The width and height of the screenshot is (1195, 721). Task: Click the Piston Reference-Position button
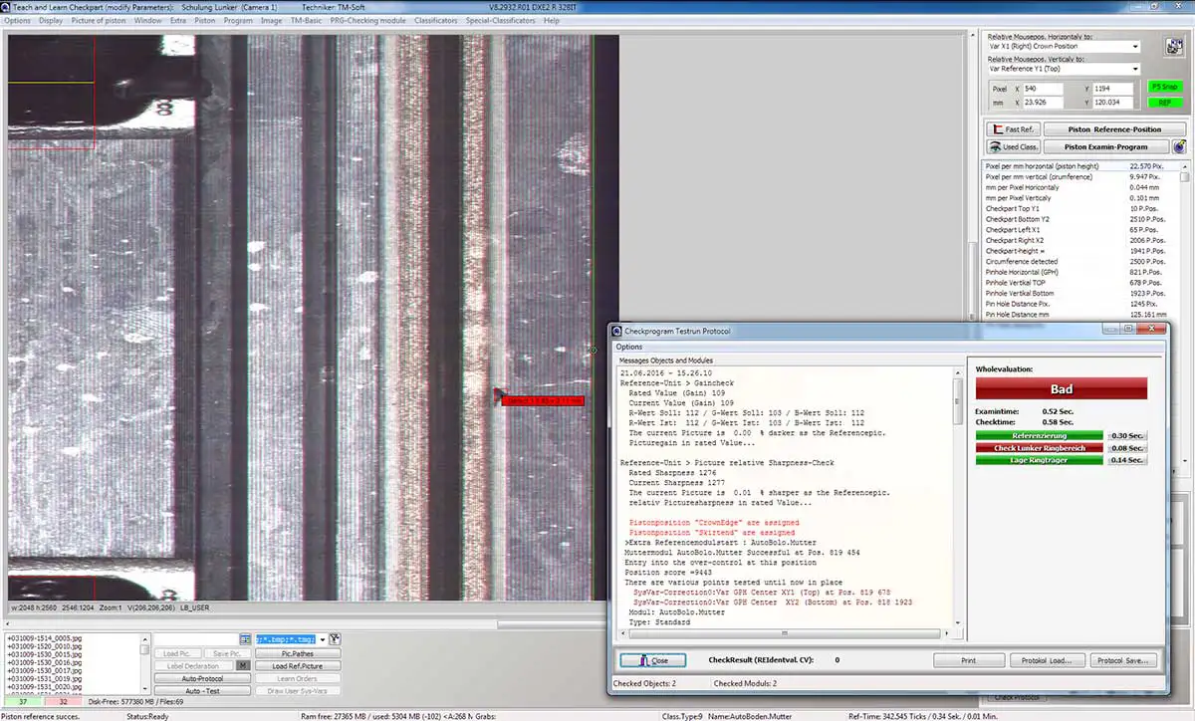(x=1114, y=129)
